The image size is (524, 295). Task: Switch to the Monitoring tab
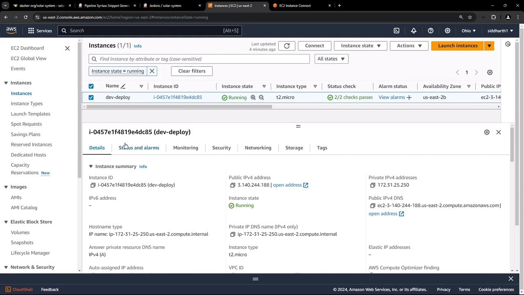[x=185, y=148]
